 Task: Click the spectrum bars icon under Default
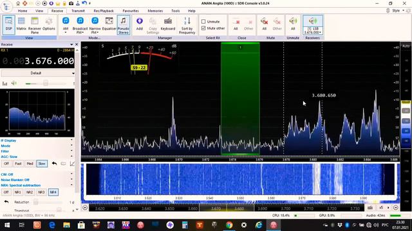coord(5,83)
